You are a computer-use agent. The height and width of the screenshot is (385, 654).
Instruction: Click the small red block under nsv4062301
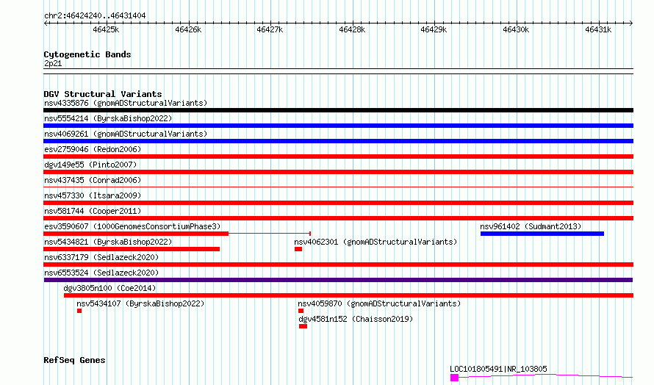pos(298,249)
